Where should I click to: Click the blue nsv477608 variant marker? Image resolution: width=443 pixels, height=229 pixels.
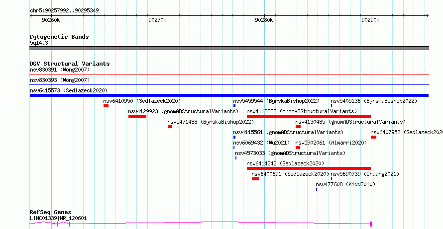[317, 189]
